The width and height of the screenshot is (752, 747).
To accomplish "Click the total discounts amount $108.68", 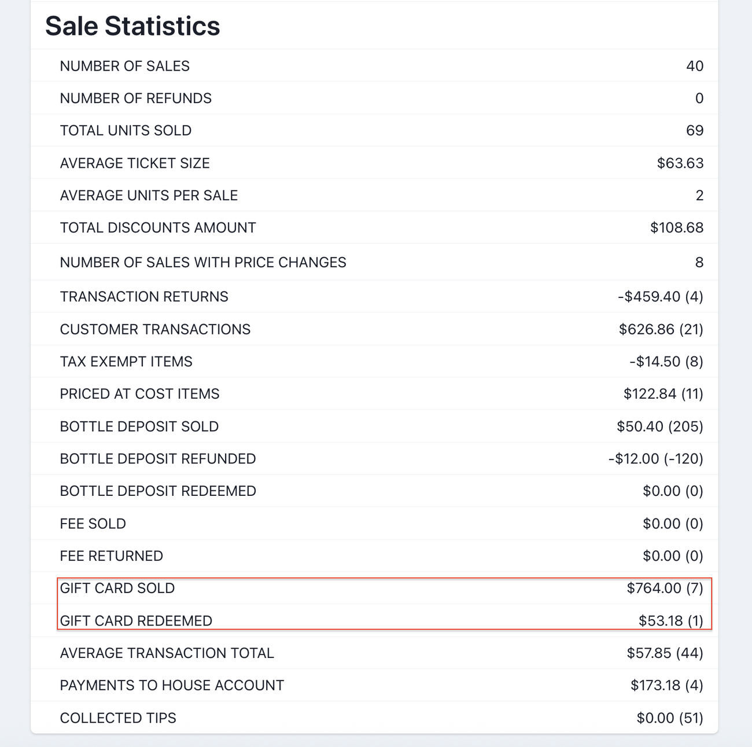I will click(x=676, y=227).
